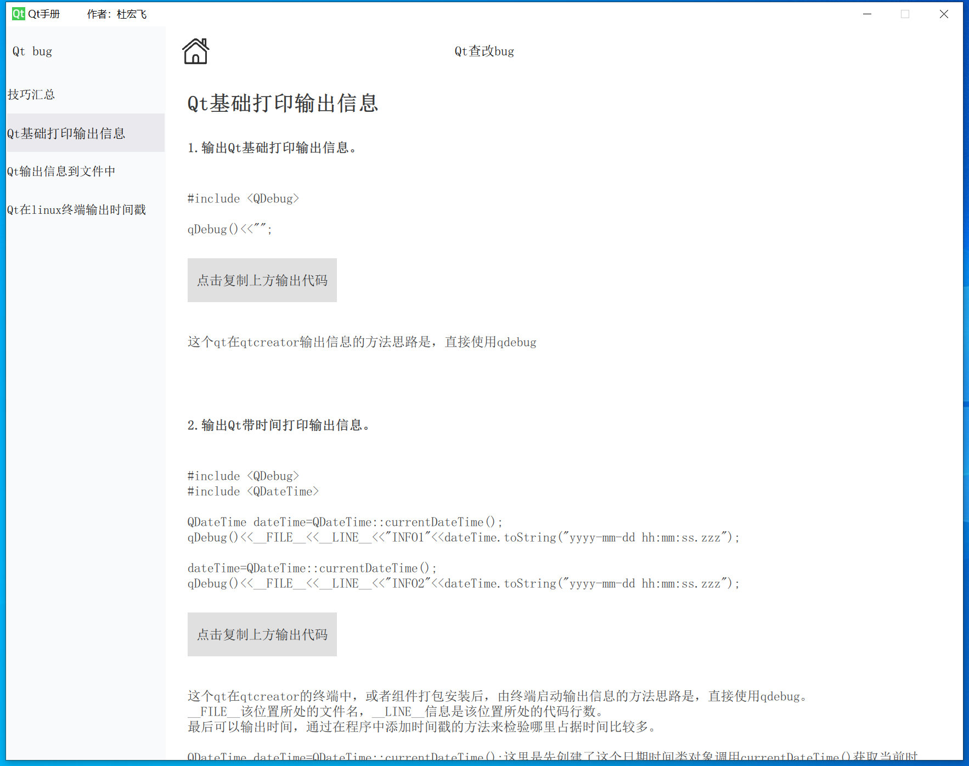Click the line explaining __FILE__该位置所处的文件名
Image resolution: width=969 pixels, height=766 pixels.
coord(396,711)
